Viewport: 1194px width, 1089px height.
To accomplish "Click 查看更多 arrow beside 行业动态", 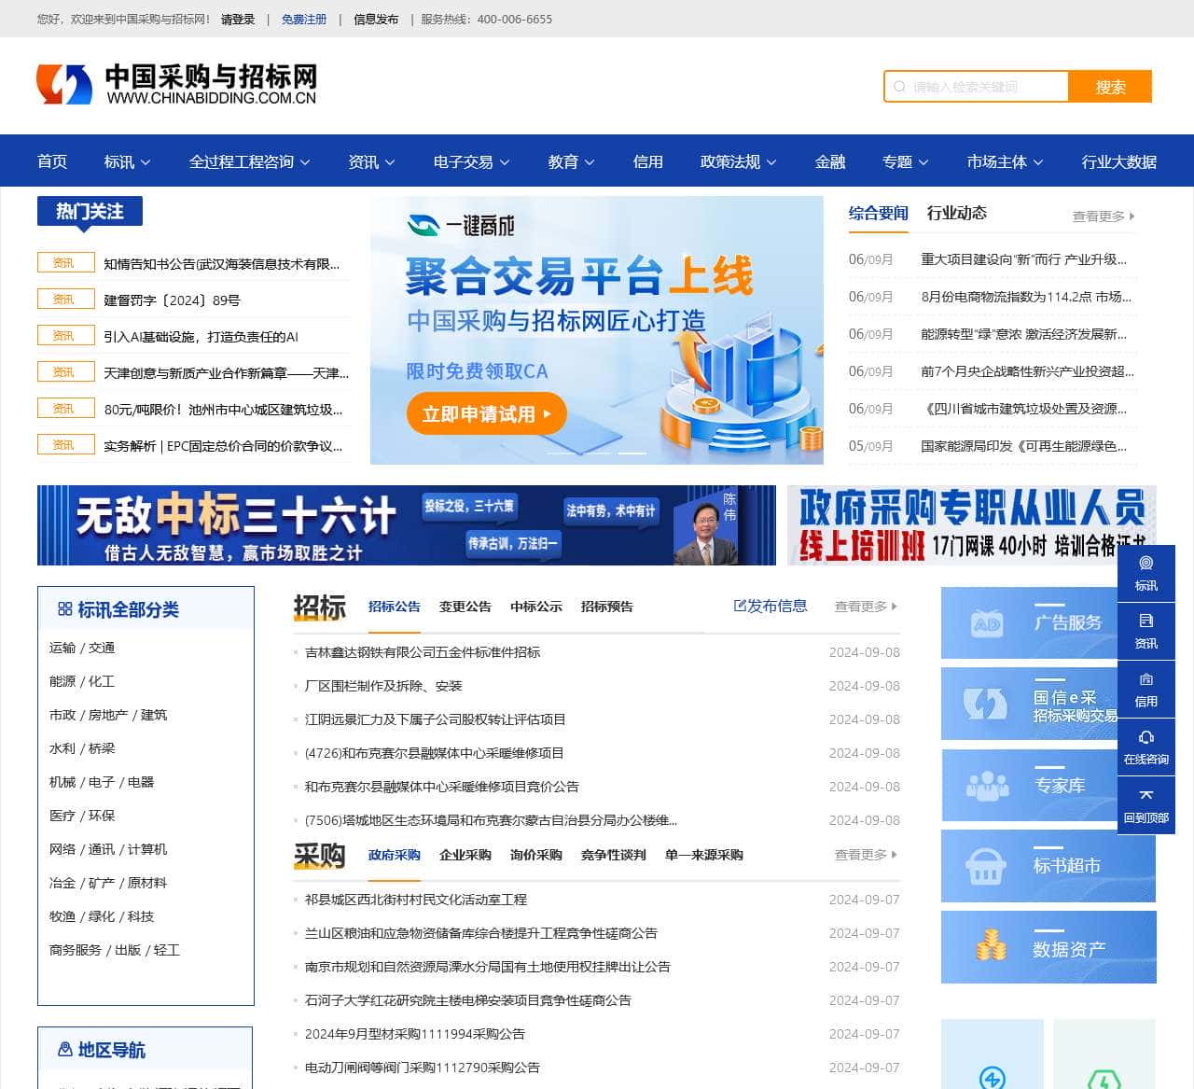I will point(1104,216).
